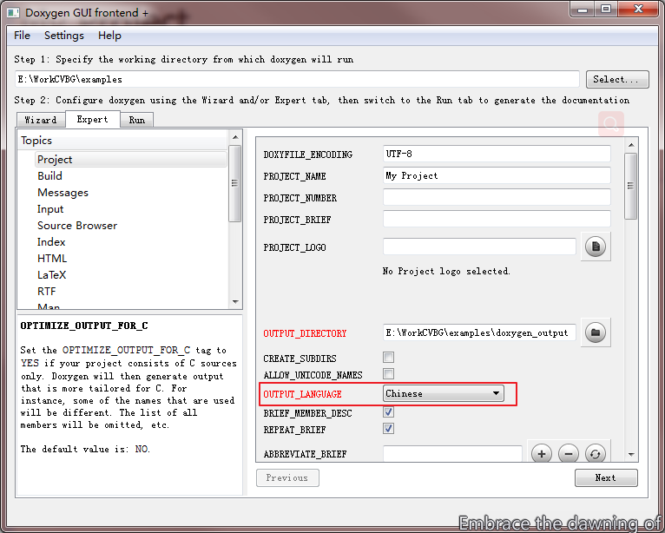Uncheck the REPEAT_BRIEF checkbox
Screen dimensions: 665x533
[388, 428]
